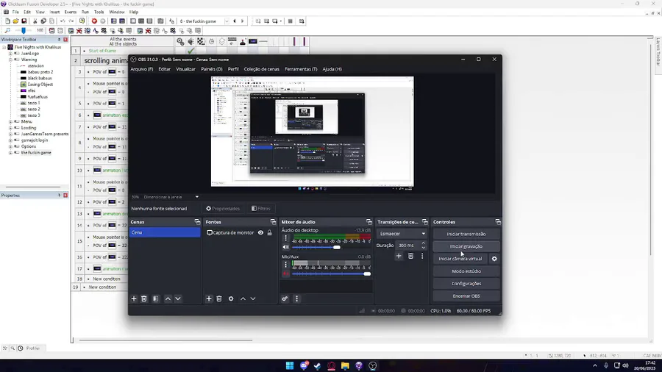Open source properties gear in Fontes panel
This screenshot has height=372, width=662.
pyautogui.click(x=231, y=298)
